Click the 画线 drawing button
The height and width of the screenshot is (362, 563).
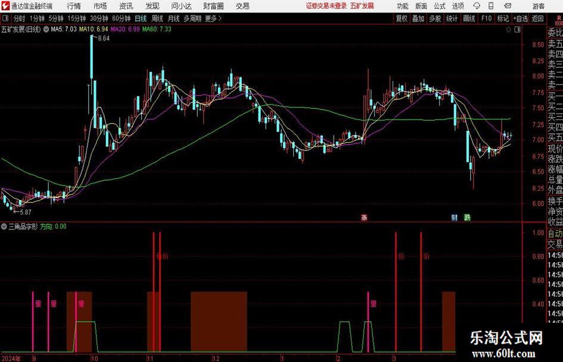469,18
